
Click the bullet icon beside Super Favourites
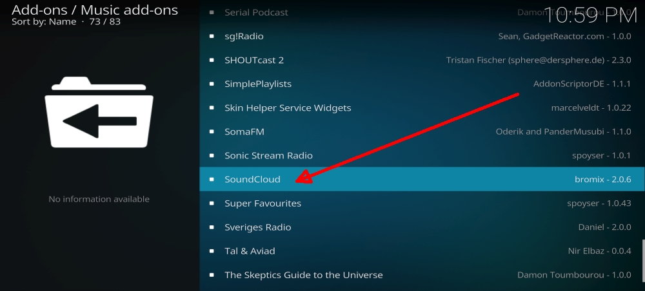[212, 203]
